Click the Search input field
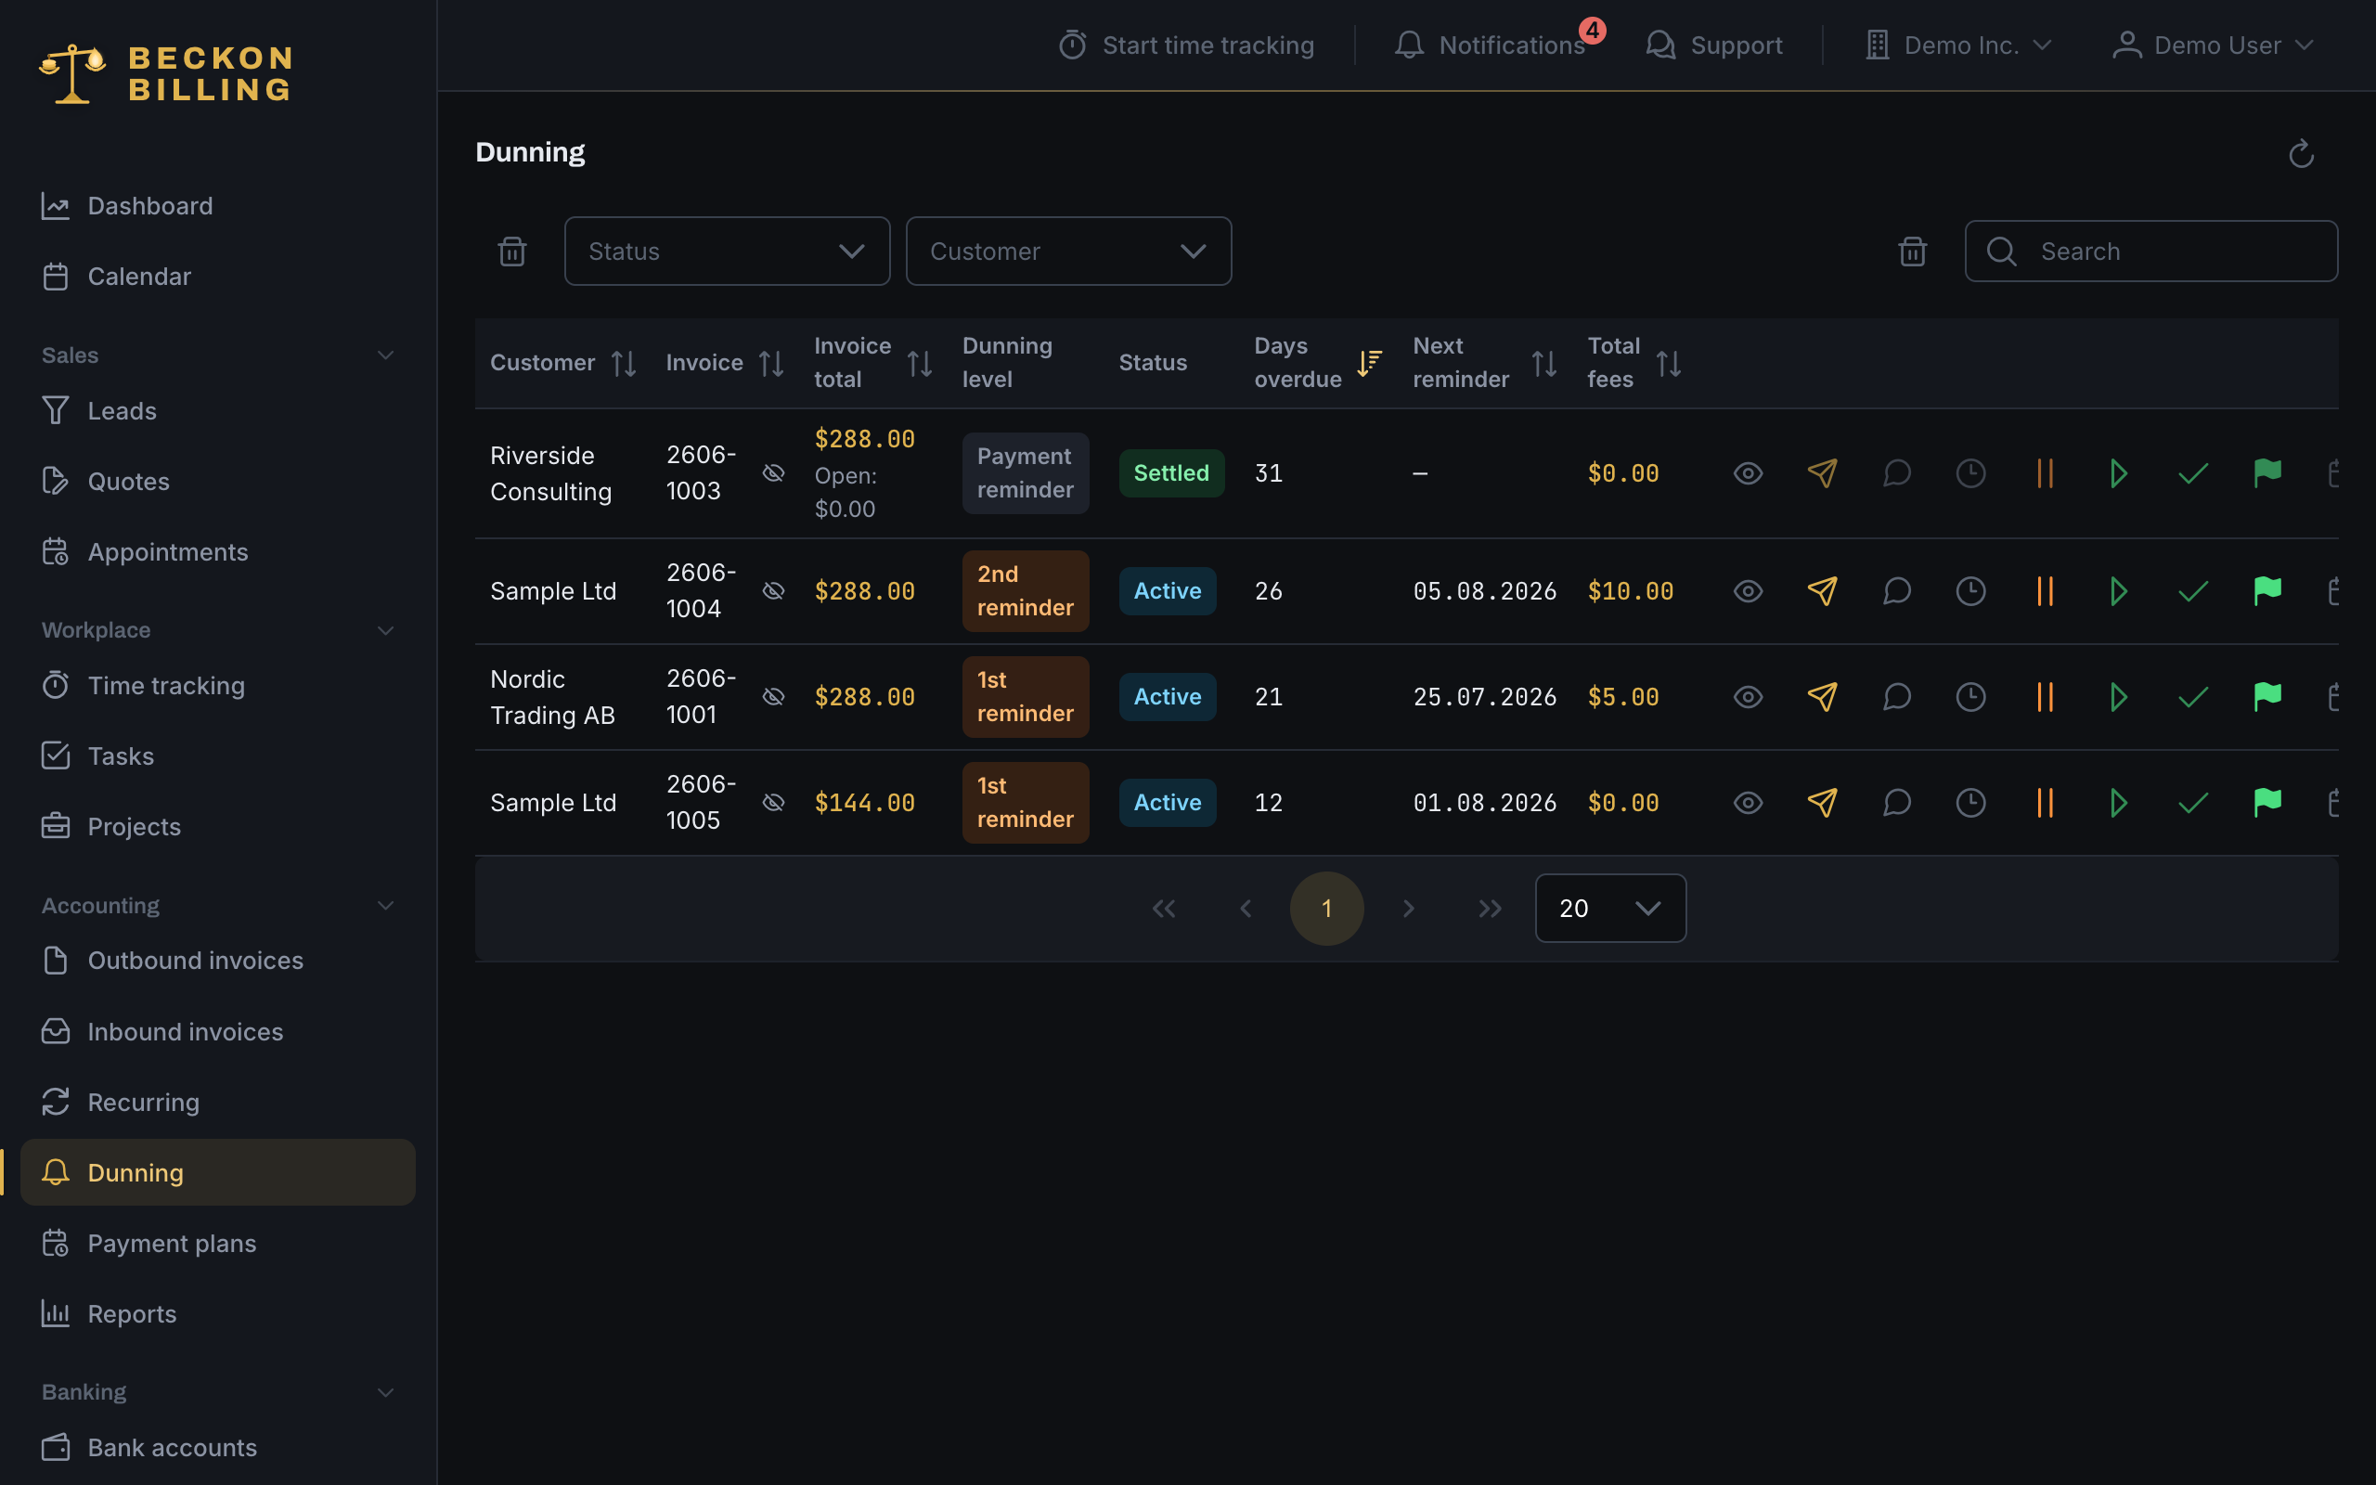This screenshot has width=2376, height=1485. [2151, 252]
